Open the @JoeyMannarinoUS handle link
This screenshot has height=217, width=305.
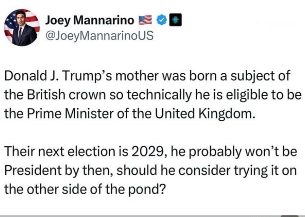pyautogui.click(x=99, y=35)
